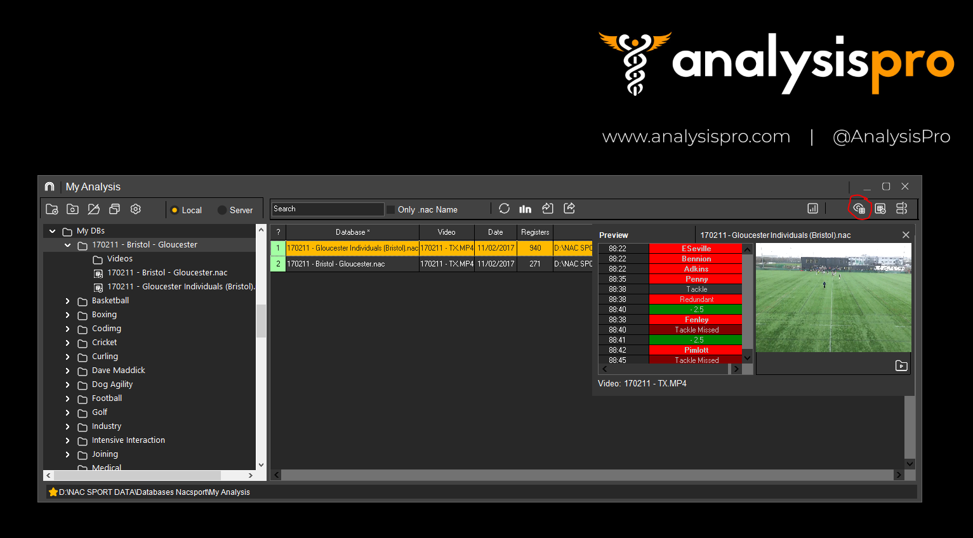This screenshot has height=538, width=973.
Task: Select row 2 Bristol - Gloucester.nac database
Action: (x=432, y=264)
